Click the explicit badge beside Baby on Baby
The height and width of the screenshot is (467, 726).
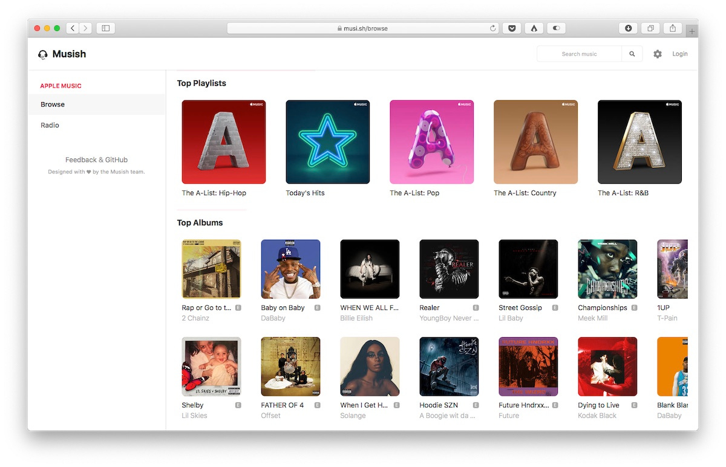[317, 308]
